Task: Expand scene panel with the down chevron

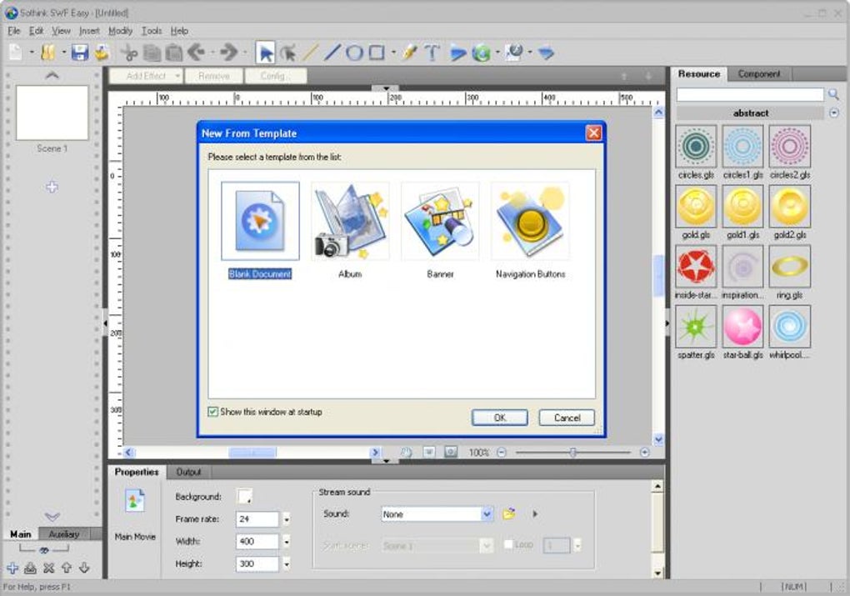Action: pos(52,516)
